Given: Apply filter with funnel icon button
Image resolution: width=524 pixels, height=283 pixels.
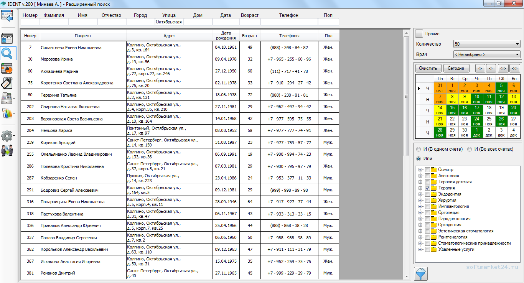Looking at the screenshot, I should click(421, 274).
